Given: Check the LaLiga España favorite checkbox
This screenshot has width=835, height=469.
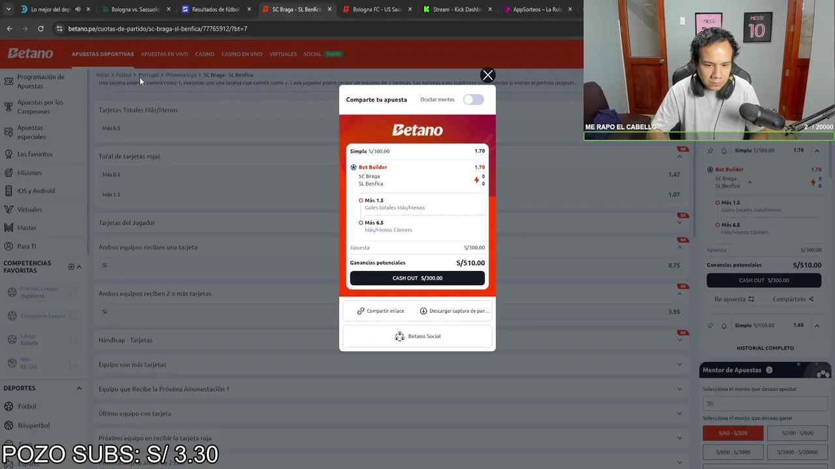Looking at the screenshot, I should (73, 340).
